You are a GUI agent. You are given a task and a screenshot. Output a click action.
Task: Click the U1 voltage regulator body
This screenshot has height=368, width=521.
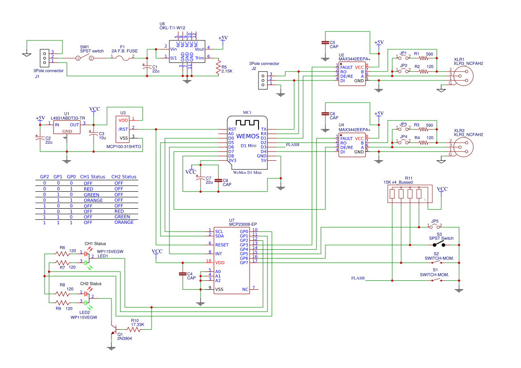67,127
